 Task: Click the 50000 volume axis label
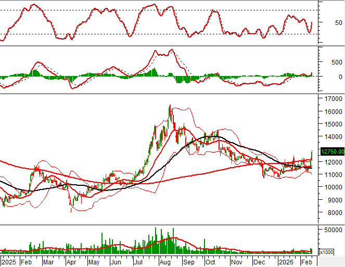[333, 230]
